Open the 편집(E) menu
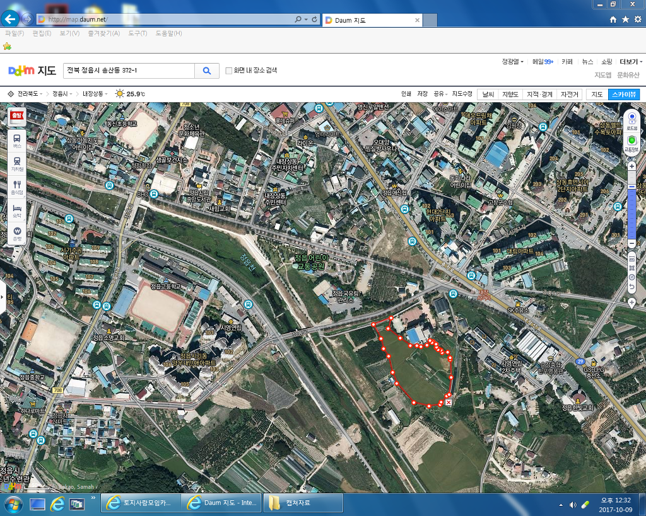This screenshot has height=516, width=646. click(x=42, y=33)
